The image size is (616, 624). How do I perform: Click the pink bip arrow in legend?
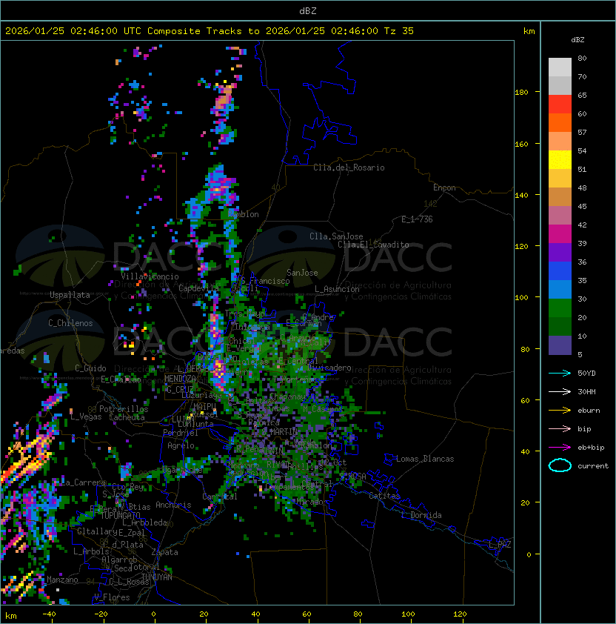(560, 428)
